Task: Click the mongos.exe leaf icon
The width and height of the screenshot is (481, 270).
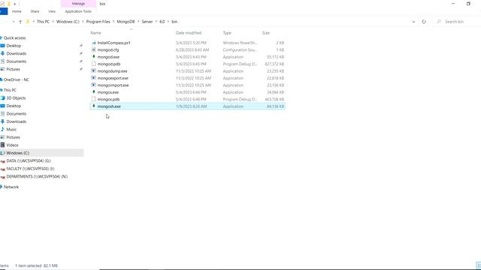Action: coord(94,91)
